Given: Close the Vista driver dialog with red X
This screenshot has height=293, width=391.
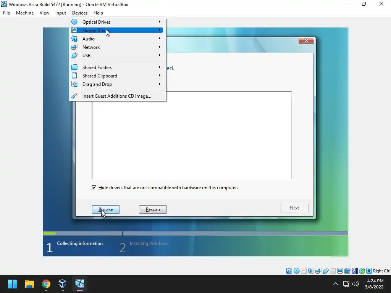Looking at the screenshot, I should coord(306,40).
